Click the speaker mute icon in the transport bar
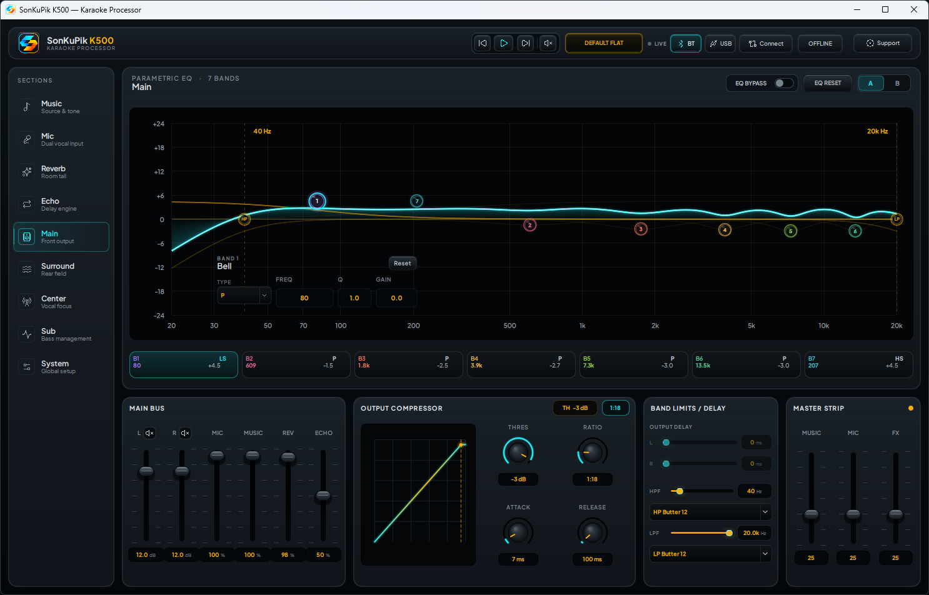 click(x=548, y=43)
